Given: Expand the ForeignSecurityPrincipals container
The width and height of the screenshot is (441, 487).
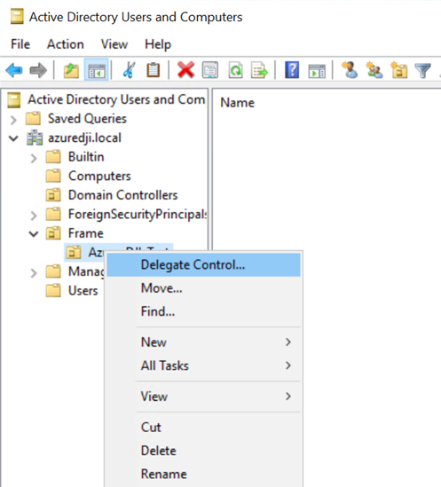Looking at the screenshot, I should click(x=34, y=216).
